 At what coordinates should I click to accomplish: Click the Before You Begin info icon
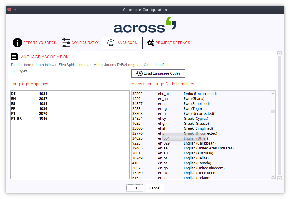[x=18, y=43]
